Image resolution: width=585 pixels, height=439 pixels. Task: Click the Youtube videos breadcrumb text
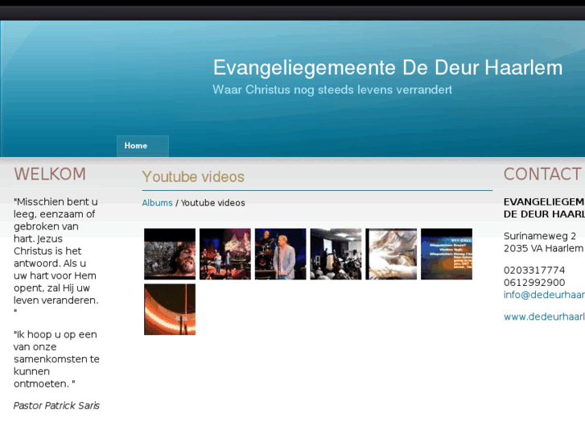[213, 203]
